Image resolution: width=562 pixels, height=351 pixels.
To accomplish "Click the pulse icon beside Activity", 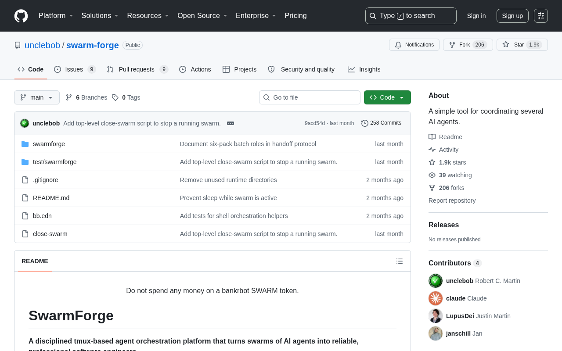I will pos(432,150).
